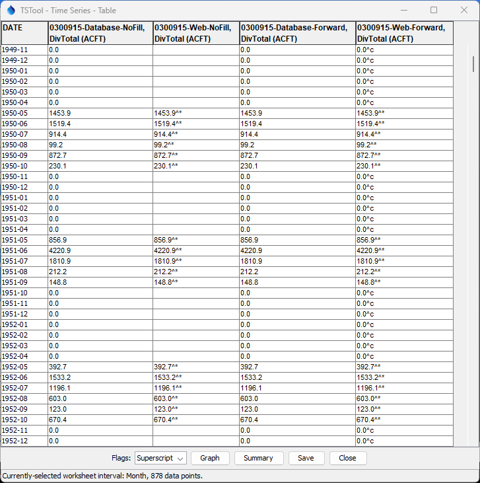The height and width of the screenshot is (483, 480).
Task: Click the 4220.9 Database-NoFill cell
Action: pyautogui.click(x=100, y=250)
